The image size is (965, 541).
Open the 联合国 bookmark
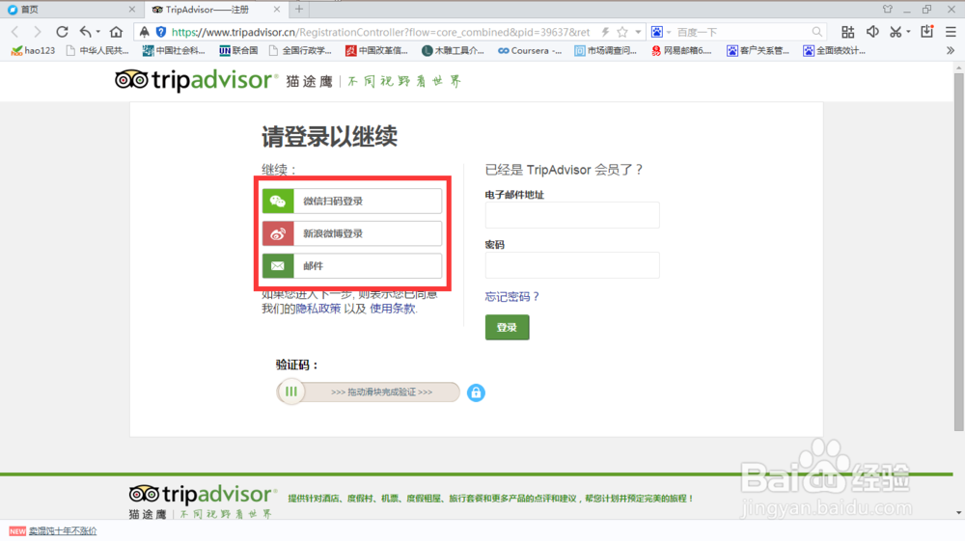[238, 50]
